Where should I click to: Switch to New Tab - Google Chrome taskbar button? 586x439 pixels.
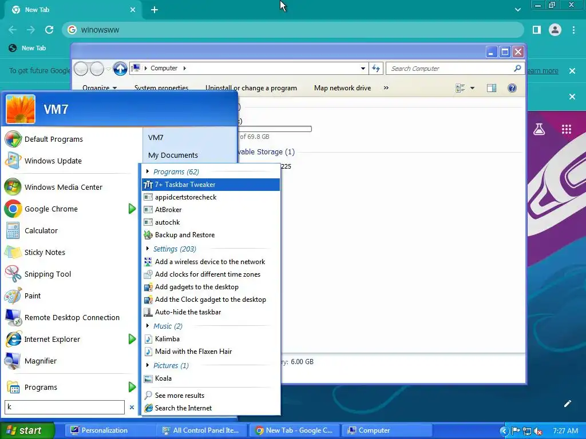(295, 430)
